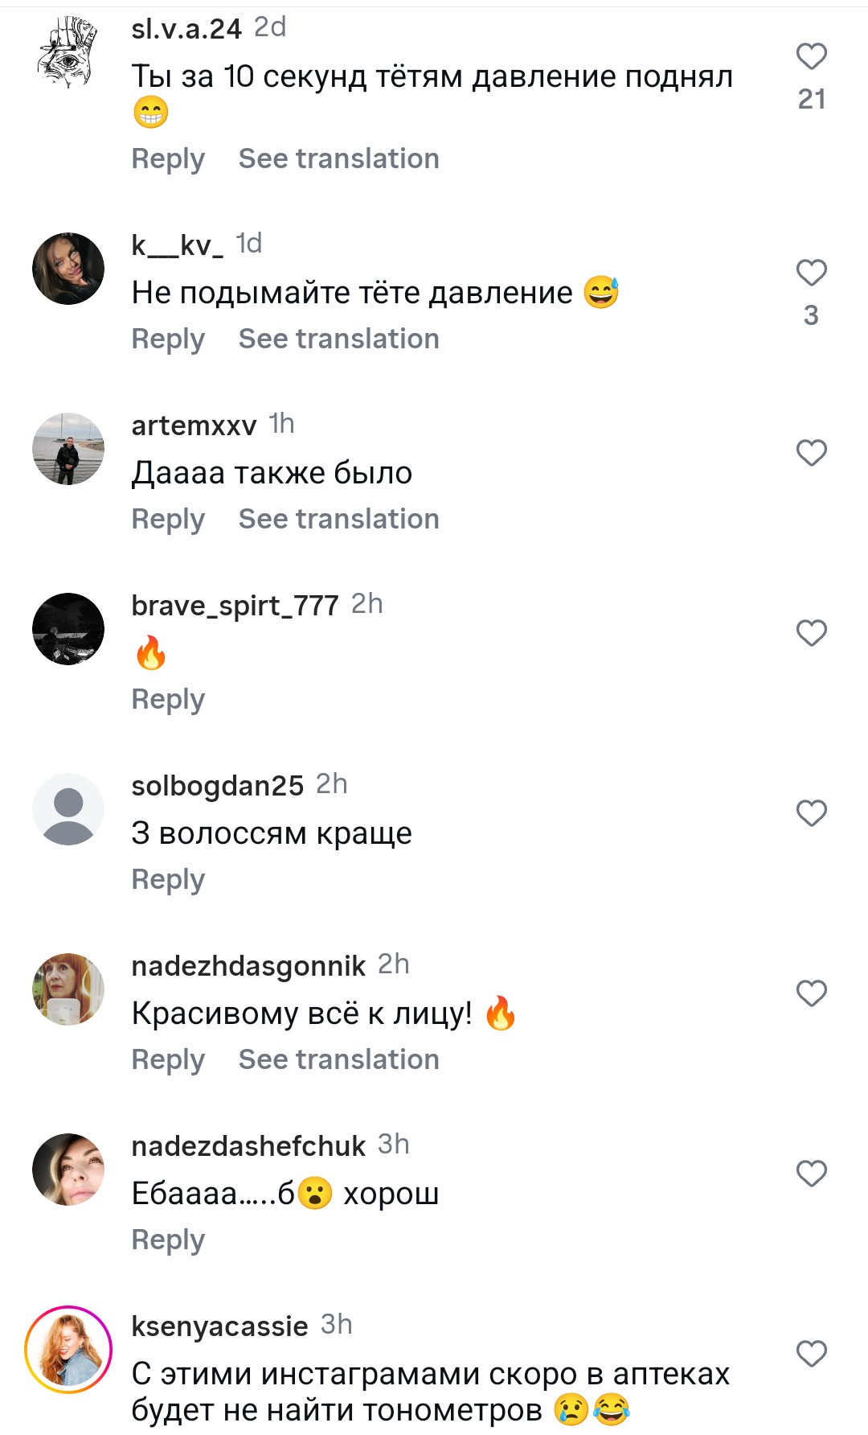Reply to brave_spirt_777

click(168, 699)
